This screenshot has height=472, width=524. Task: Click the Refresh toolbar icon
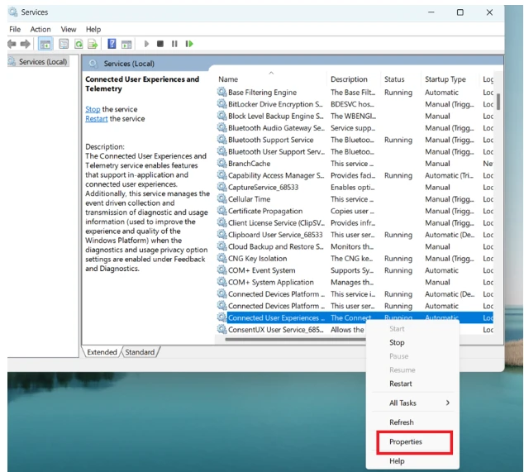79,44
